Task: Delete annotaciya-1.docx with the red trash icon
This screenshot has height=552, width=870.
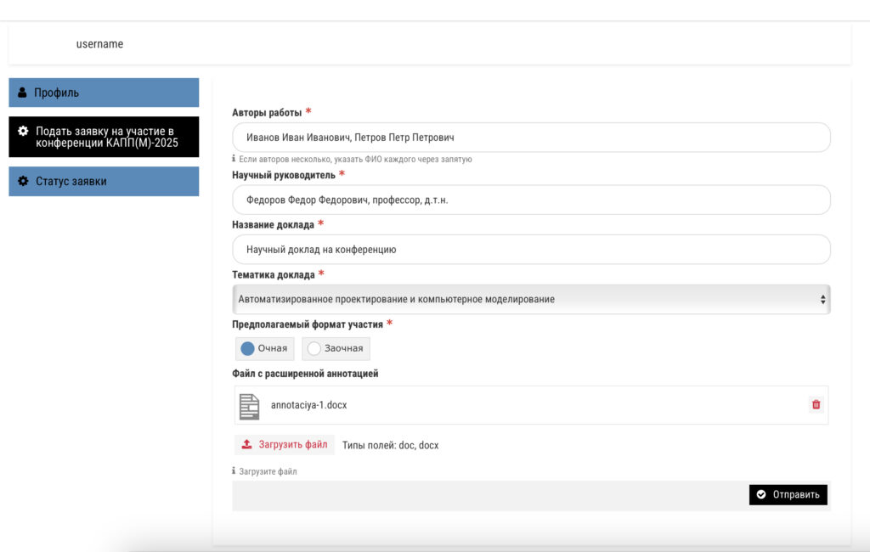Action: pos(816,404)
